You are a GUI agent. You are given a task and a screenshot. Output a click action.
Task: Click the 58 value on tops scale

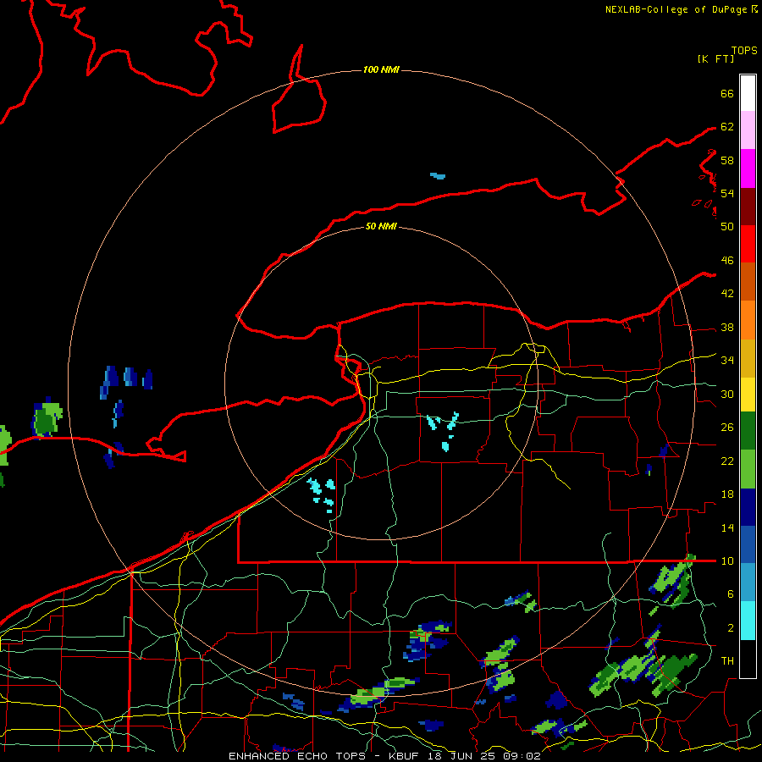click(727, 160)
